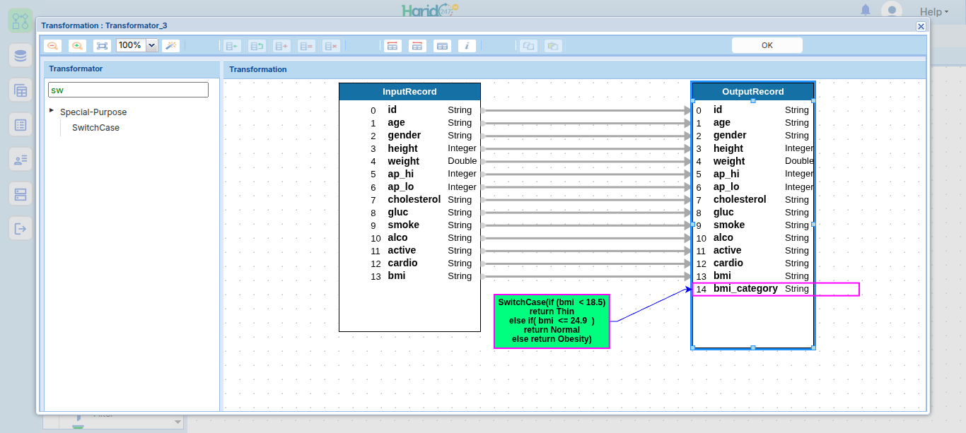This screenshot has height=433, width=966.
Task: Select the green SwitchCase expression box
Action: 552,321
